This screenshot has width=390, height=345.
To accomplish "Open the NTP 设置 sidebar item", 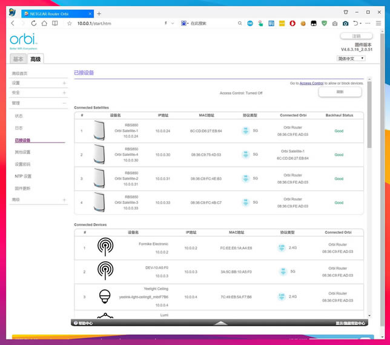I will tap(23, 176).
